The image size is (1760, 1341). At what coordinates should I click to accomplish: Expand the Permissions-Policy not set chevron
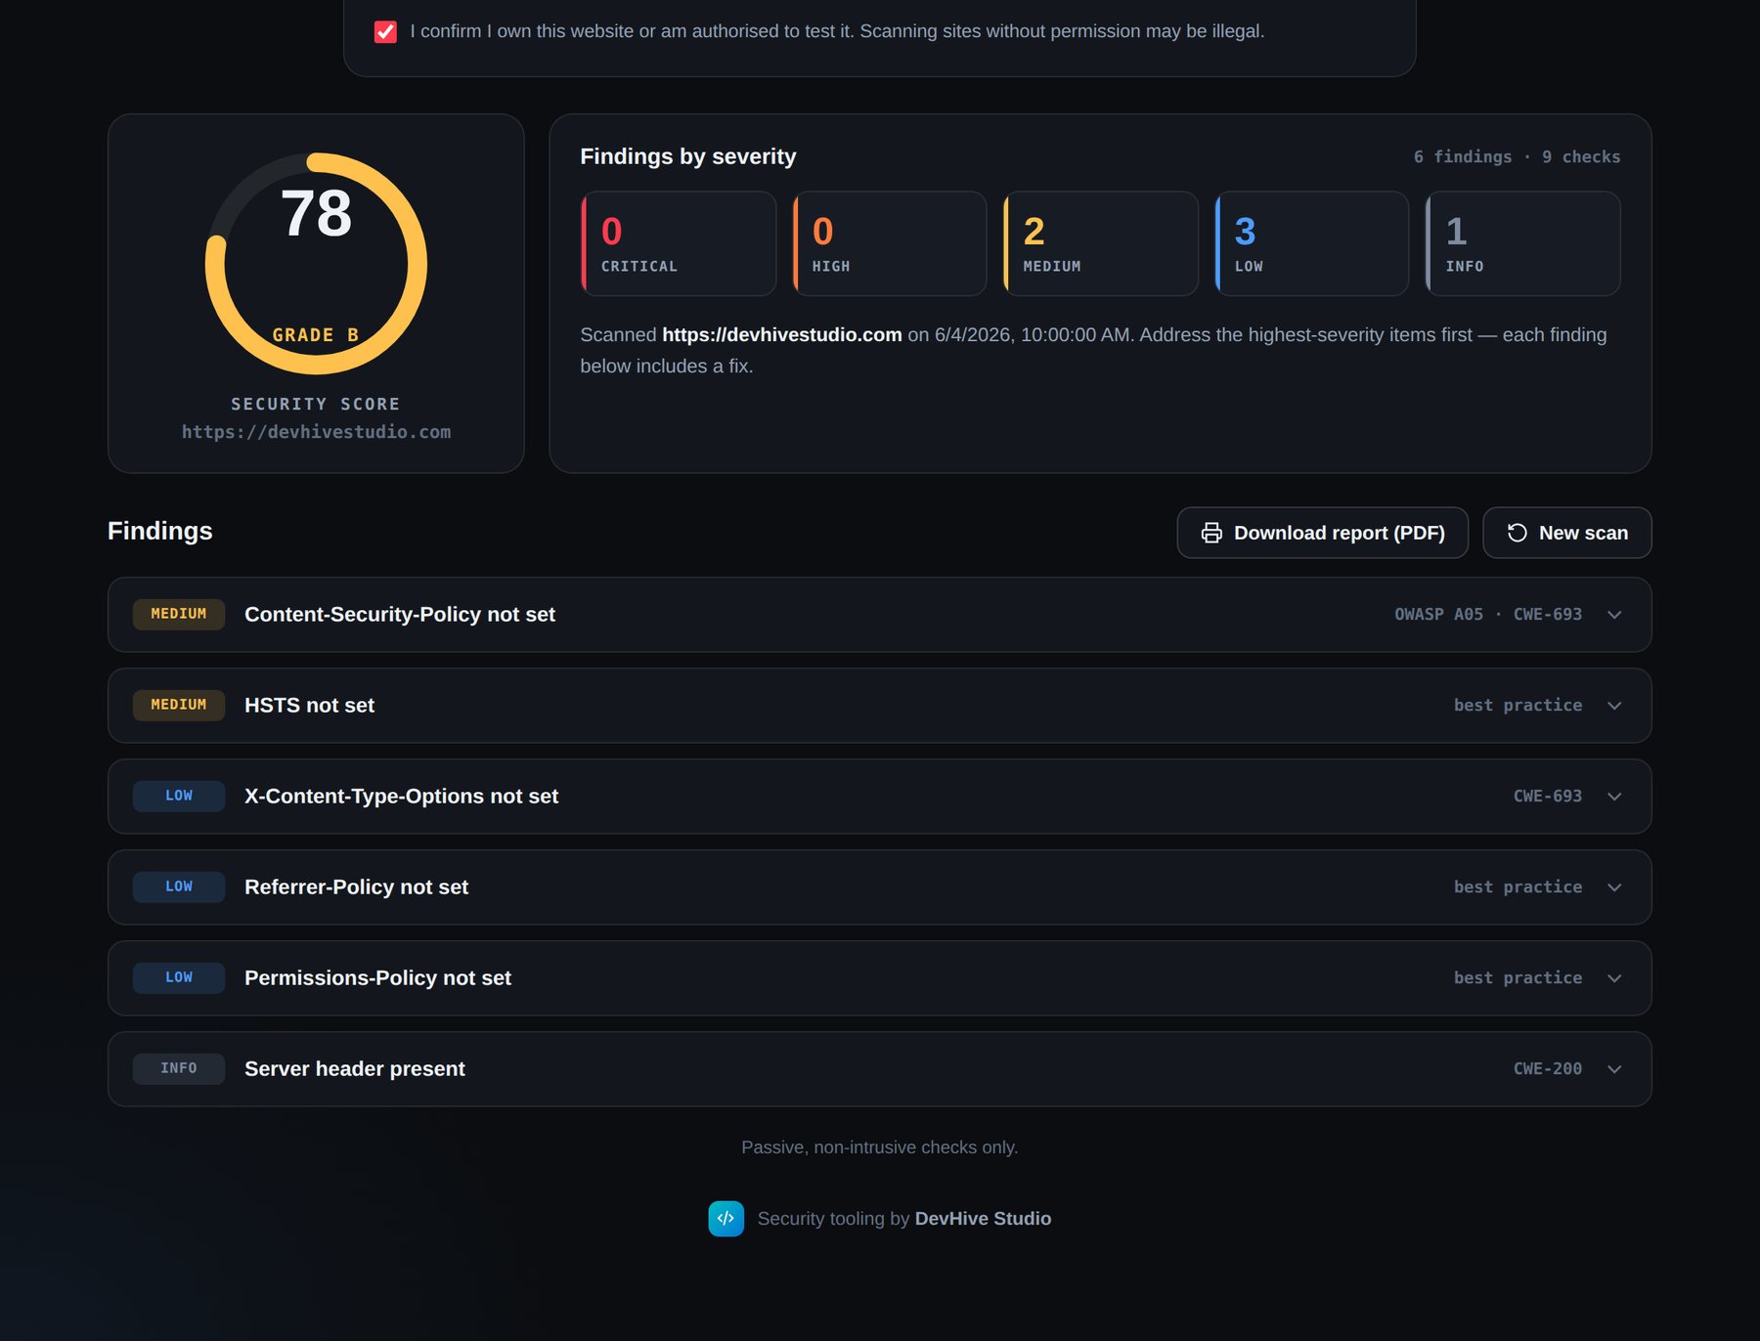click(1614, 978)
